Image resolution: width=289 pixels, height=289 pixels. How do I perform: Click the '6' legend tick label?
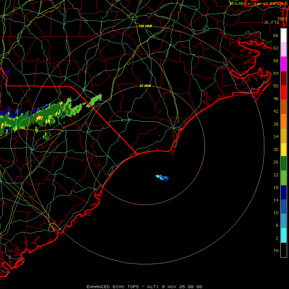click(x=277, y=225)
